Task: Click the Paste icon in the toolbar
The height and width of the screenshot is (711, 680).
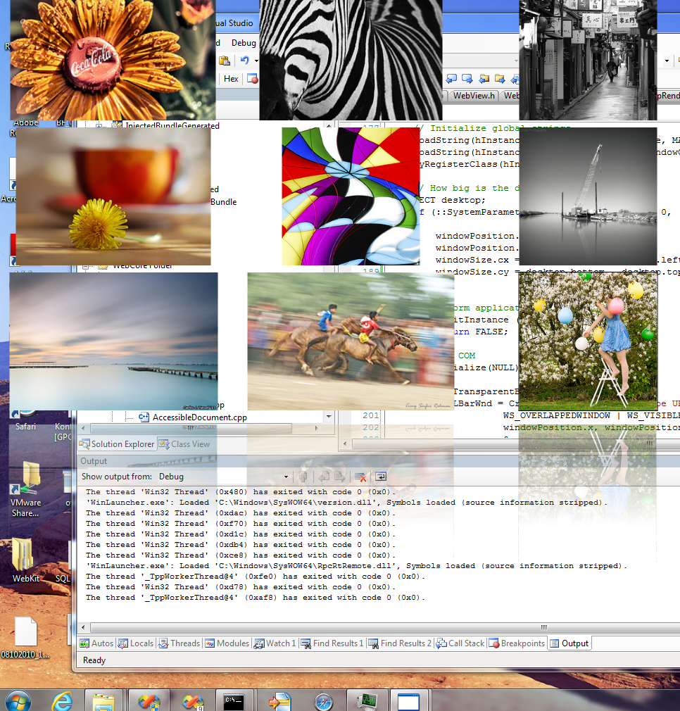Action: tap(225, 61)
